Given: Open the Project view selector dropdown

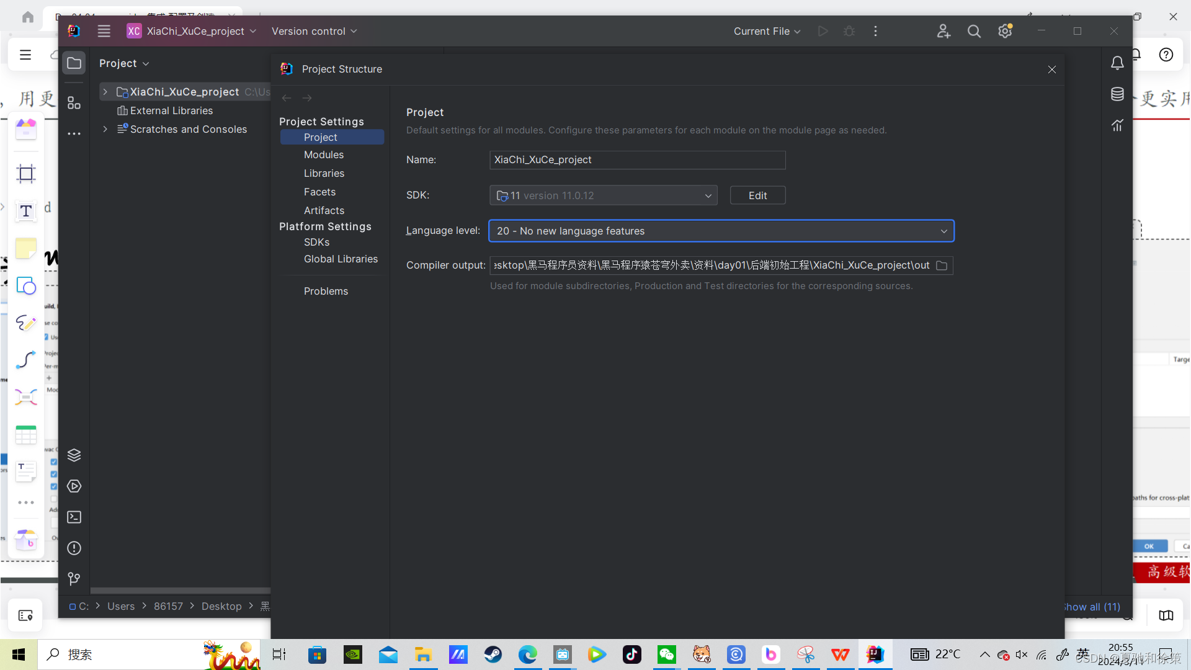Looking at the screenshot, I should [124, 63].
